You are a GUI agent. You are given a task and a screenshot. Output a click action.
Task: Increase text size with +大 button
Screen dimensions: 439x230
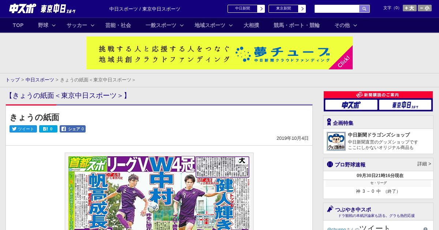point(410,8)
